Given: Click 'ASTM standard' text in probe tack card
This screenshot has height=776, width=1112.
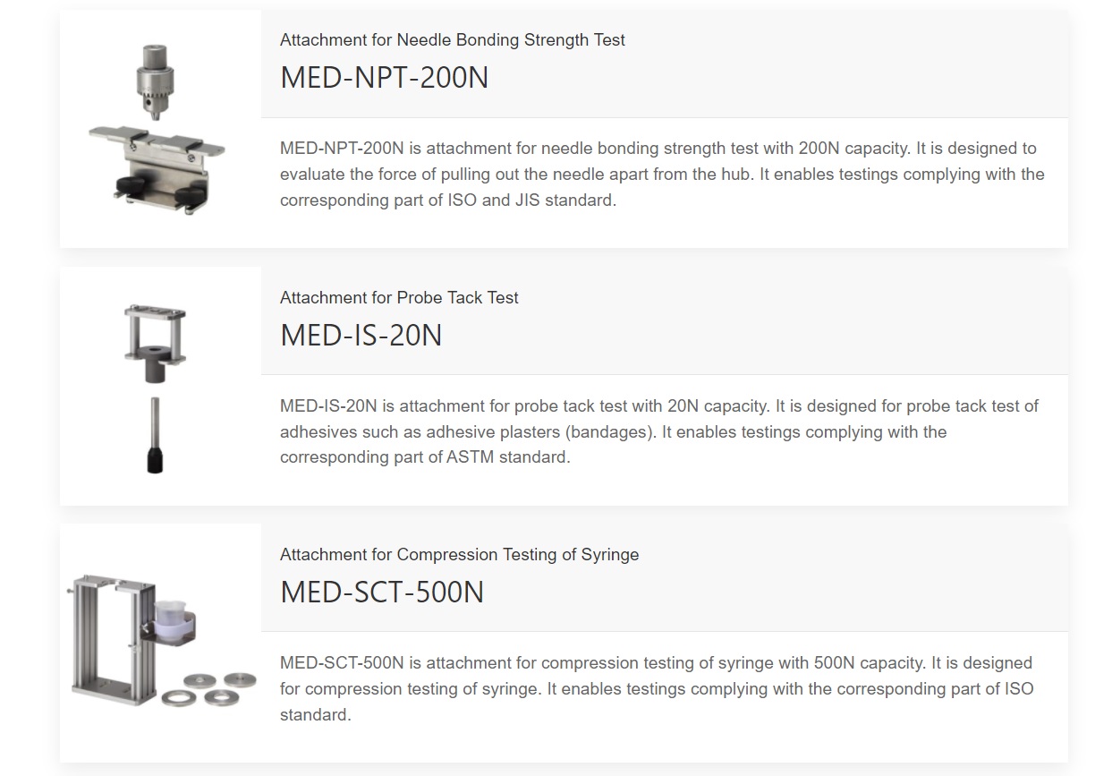Looking at the screenshot, I should [x=507, y=457].
